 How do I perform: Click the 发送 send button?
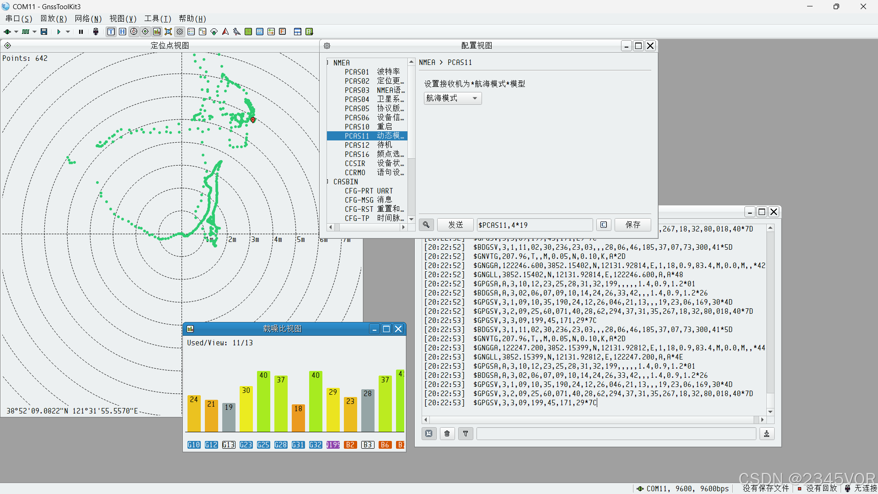pyautogui.click(x=455, y=225)
